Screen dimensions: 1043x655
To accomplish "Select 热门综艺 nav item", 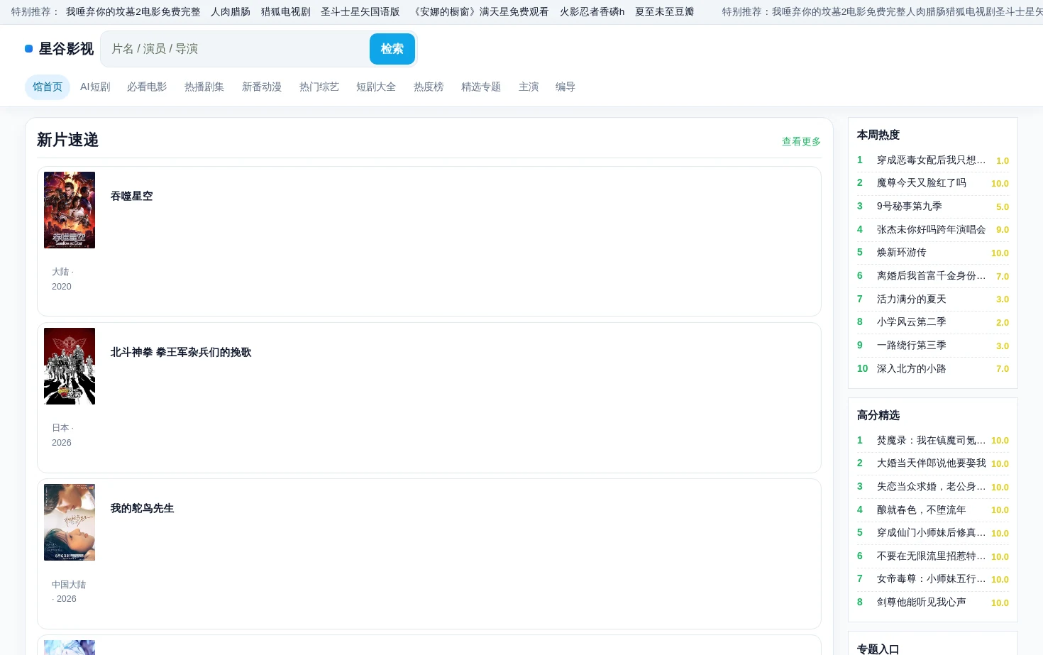I will click(x=319, y=87).
